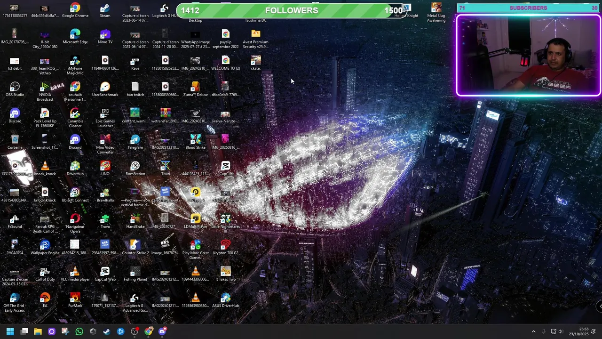Open Logitech G Advanced Gaming shortcut
The height and width of the screenshot is (339, 602).
(135, 303)
